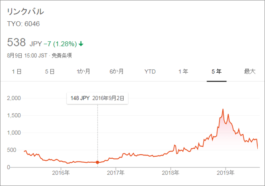The width and height of the screenshot is (265, 186).
Task: Select the 1年 time range tab
Action: (x=183, y=72)
